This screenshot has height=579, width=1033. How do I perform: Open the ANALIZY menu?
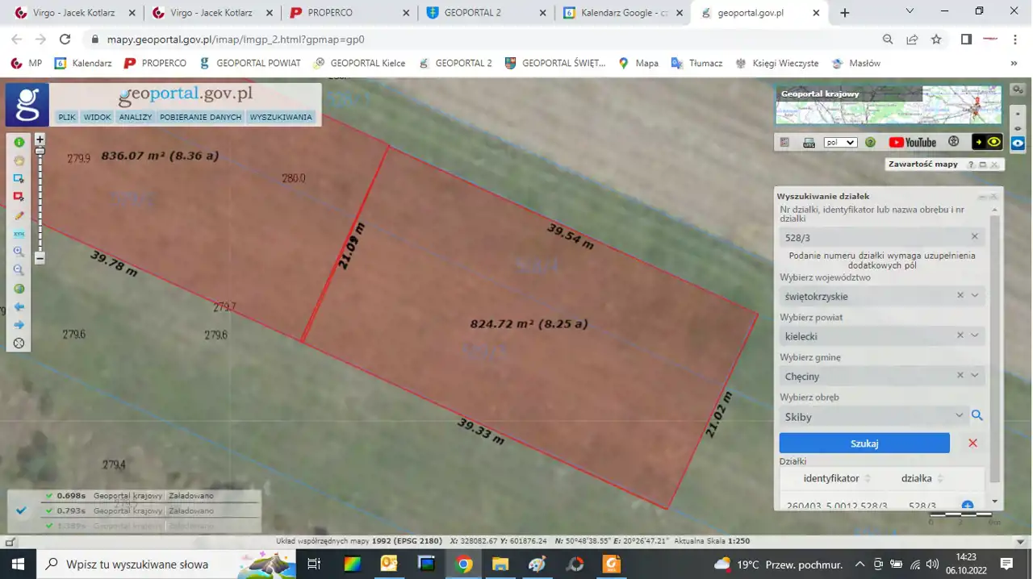click(x=135, y=117)
